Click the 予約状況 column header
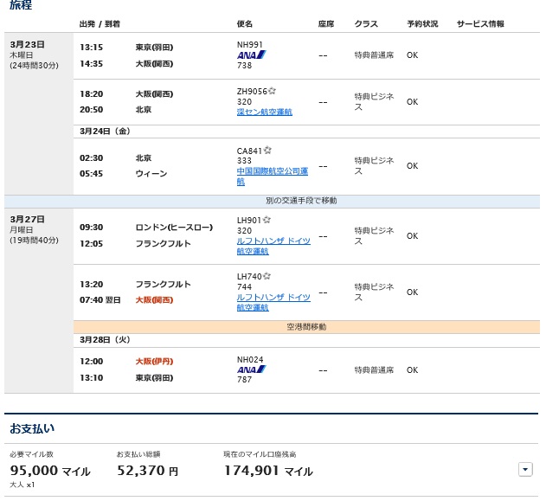546x501 pixels. click(422, 24)
